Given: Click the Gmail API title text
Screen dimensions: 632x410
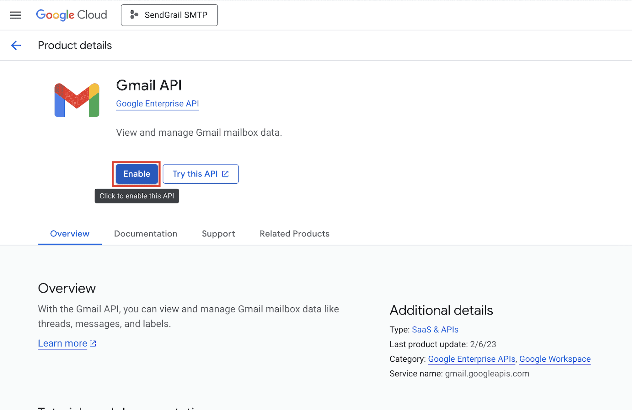Looking at the screenshot, I should tap(149, 85).
